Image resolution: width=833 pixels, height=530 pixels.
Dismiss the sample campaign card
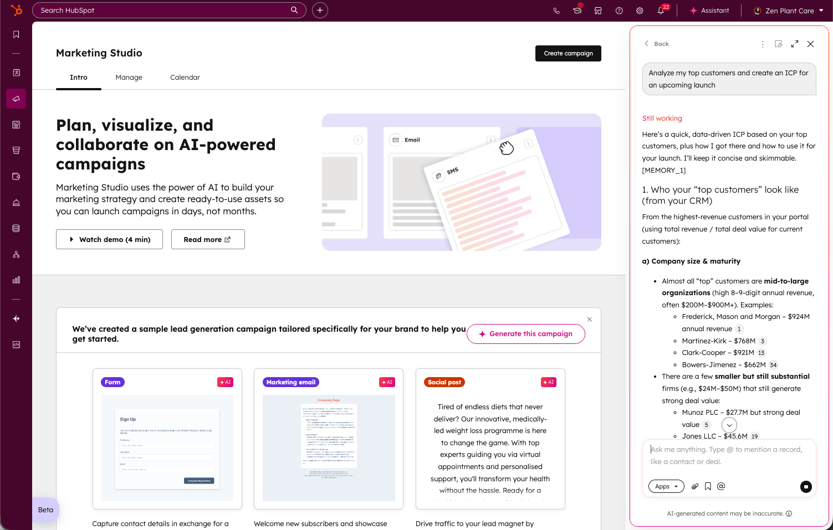click(x=589, y=320)
